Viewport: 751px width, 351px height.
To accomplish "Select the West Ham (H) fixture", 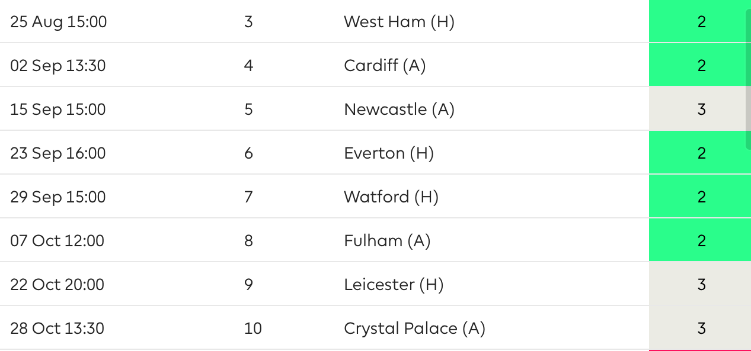I will point(399,22).
